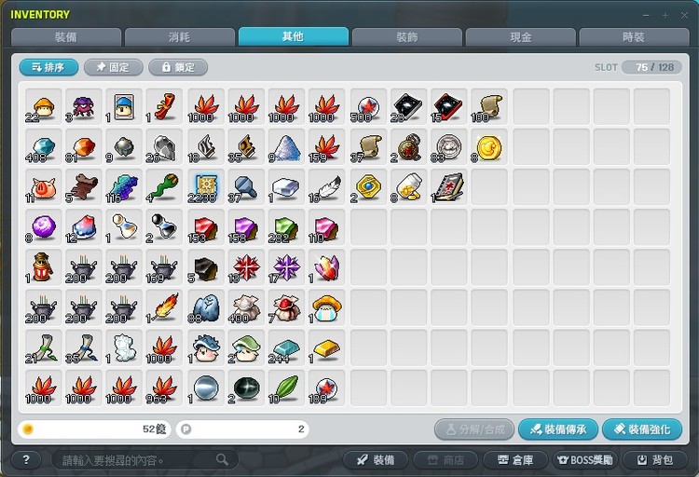
Task: Toggle the 鎖定 lock button
Action: 178,67
